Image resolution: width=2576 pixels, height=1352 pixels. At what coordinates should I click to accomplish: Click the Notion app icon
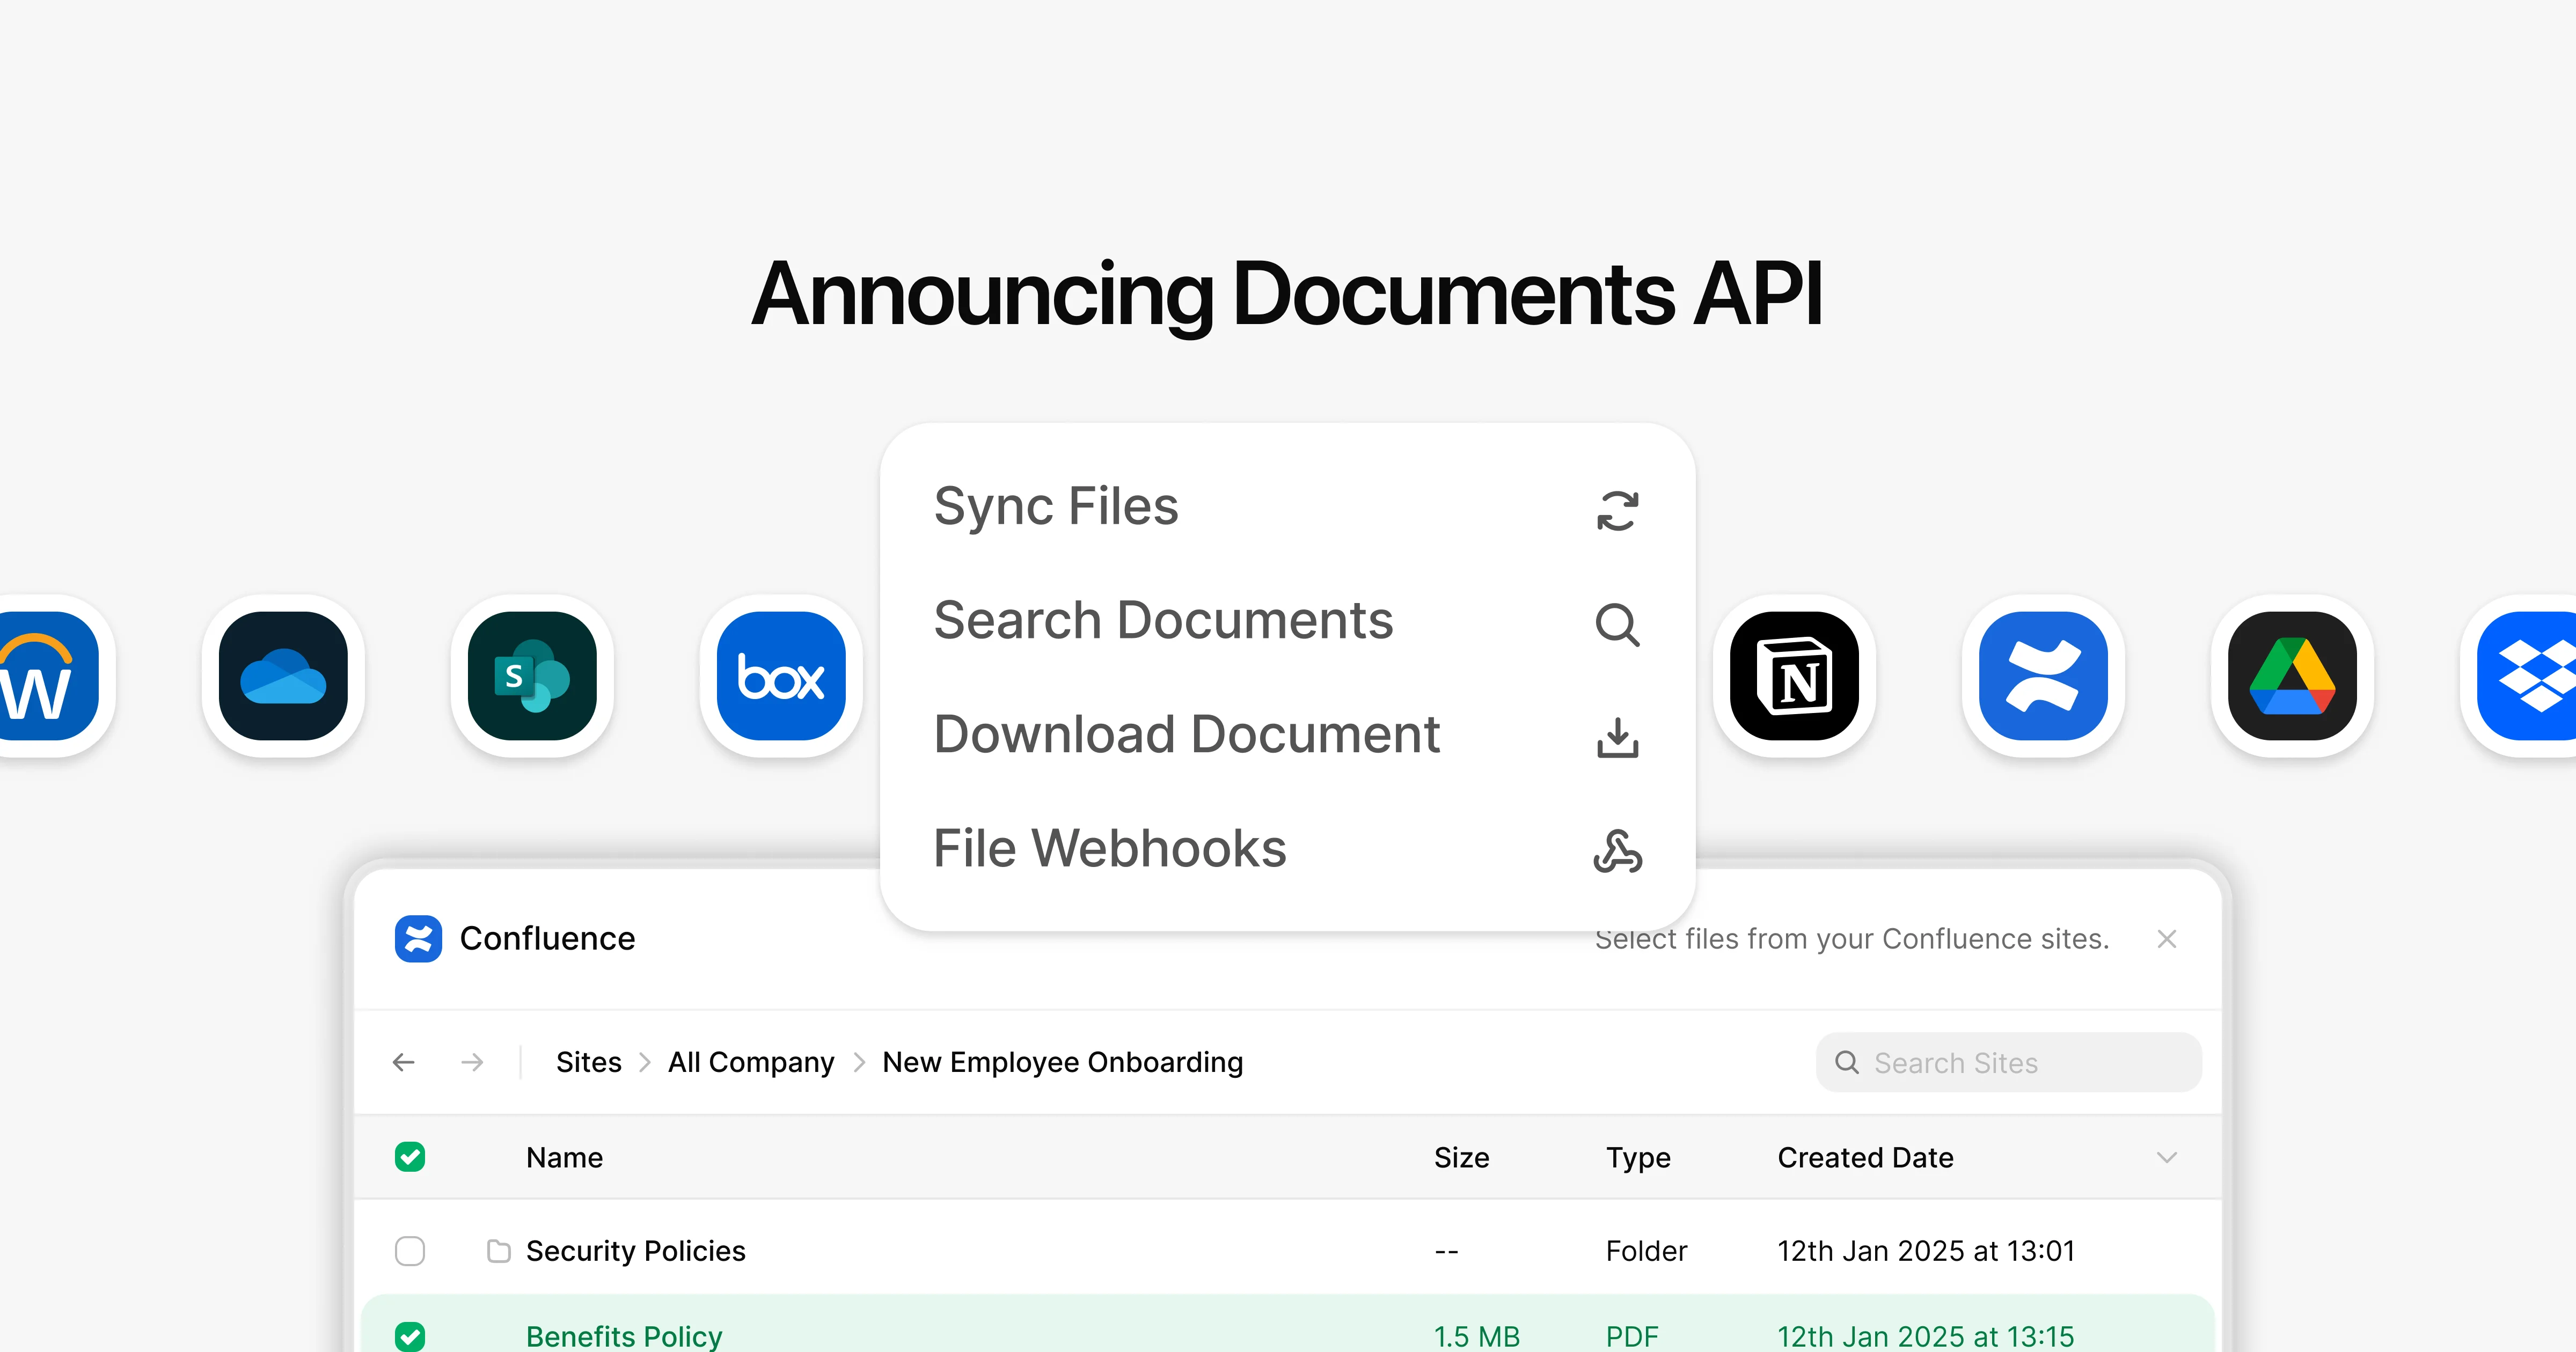click(1794, 676)
